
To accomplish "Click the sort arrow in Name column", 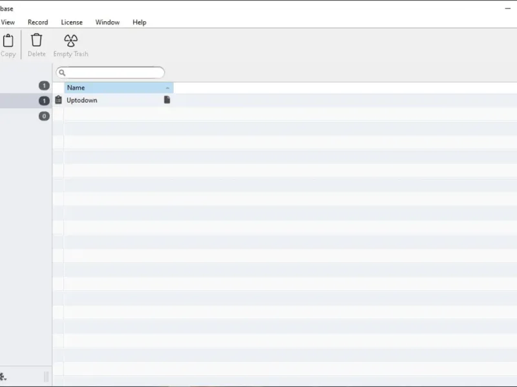I will pos(167,88).
